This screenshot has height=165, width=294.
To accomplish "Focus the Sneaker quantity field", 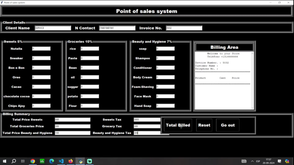I will (41, 58).
